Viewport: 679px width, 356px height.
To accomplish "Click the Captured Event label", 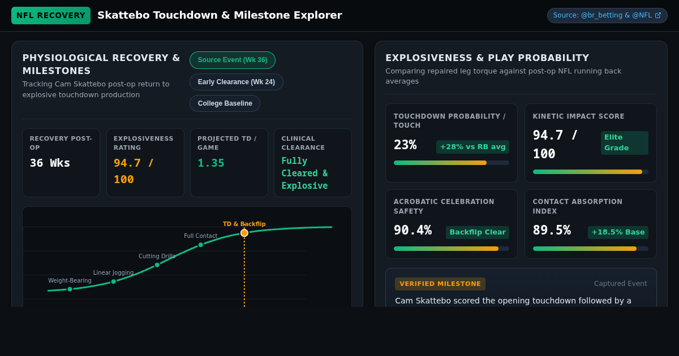I will click(621, 284).
